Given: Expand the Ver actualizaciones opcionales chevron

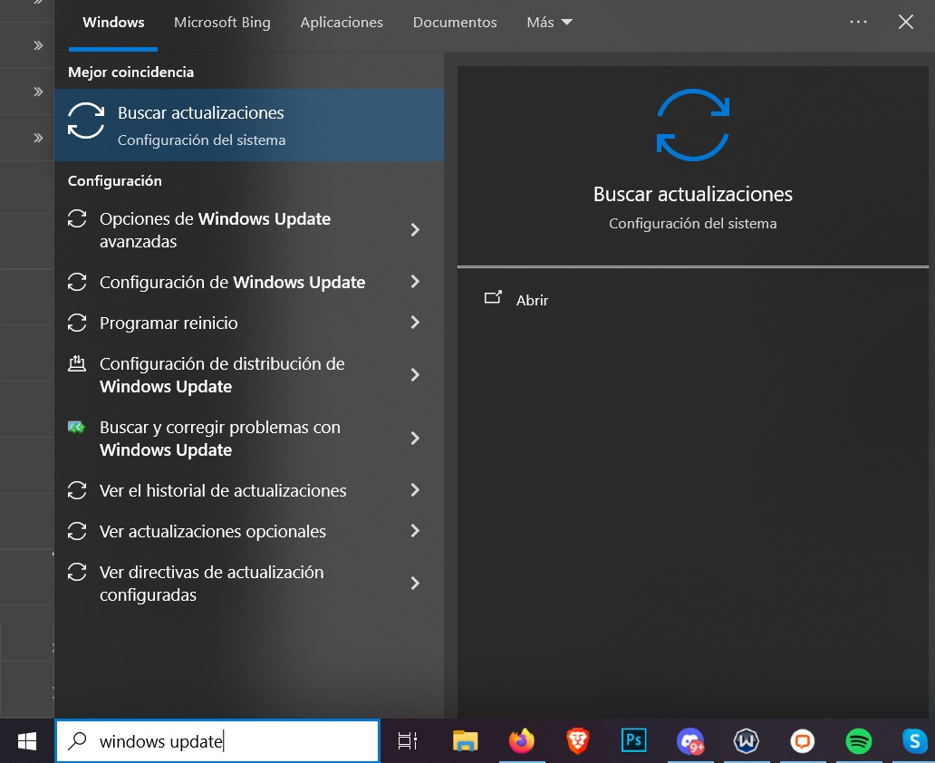Looking at the screenshot, I should point(415,531).
